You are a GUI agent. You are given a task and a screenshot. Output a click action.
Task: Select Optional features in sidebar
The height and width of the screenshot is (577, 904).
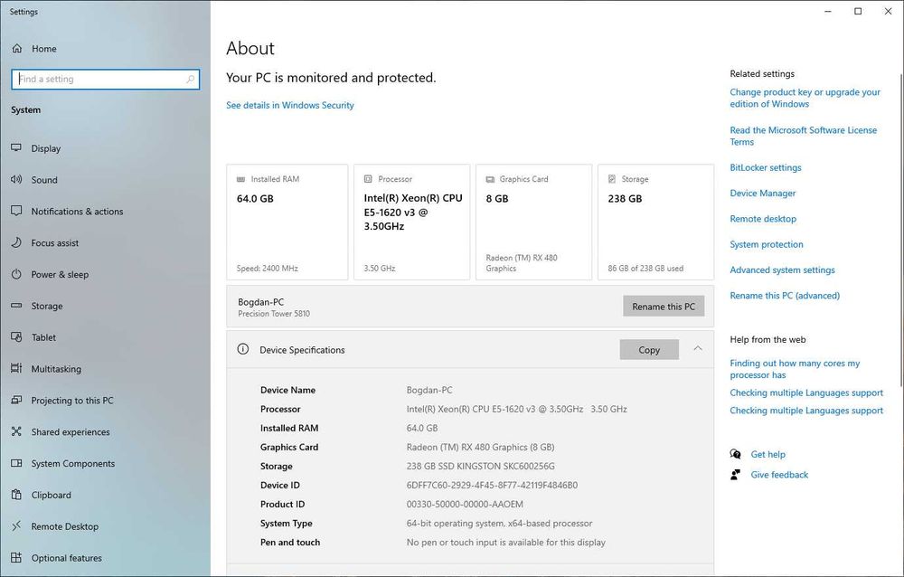click(x=66, y=558)
